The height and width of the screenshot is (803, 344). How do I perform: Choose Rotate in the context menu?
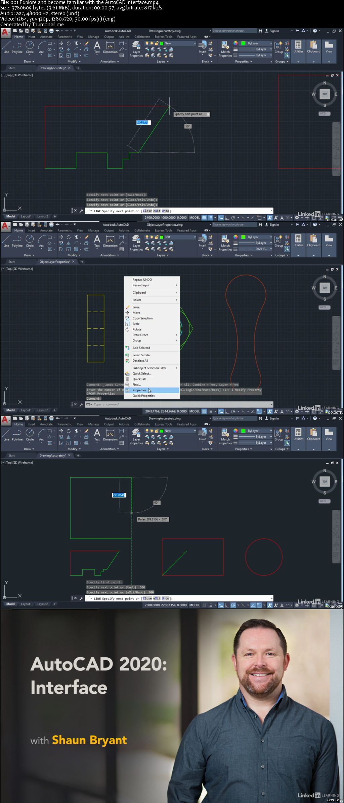coord(137,329)
